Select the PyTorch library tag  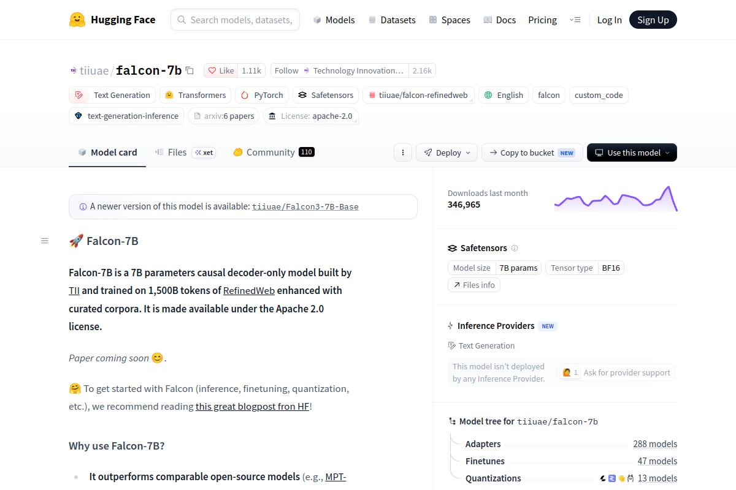pyautogui.click(x=263, y=95)
